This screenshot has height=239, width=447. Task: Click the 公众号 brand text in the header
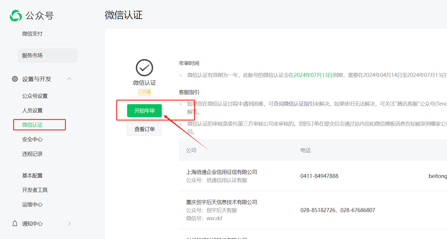pyautogui.click(x=40, y=16)
